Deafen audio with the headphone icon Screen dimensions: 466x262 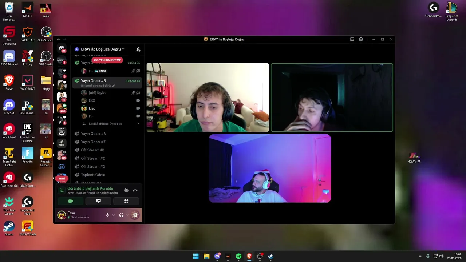(121, 215)
